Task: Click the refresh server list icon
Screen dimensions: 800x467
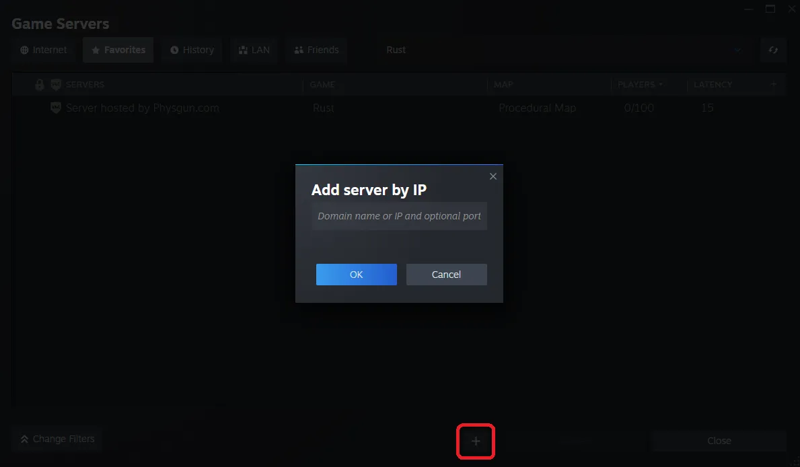Action: (x=773, y=50)
